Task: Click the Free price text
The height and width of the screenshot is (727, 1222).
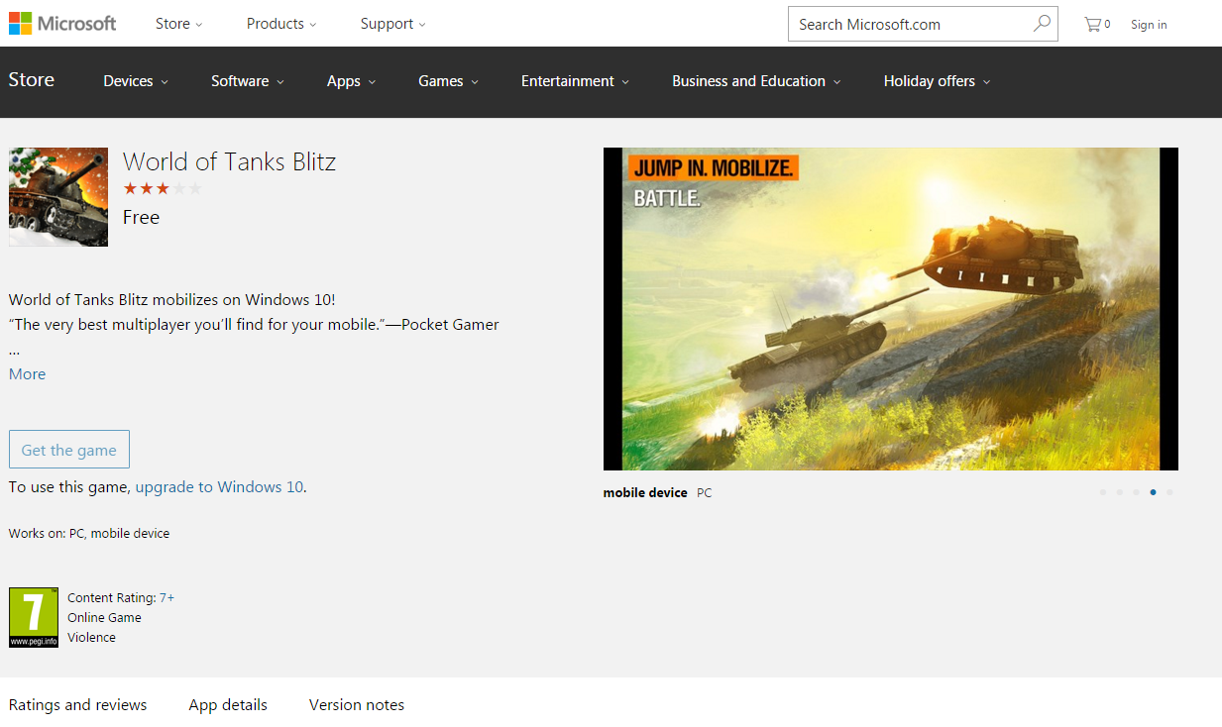Action: [141, 217]
